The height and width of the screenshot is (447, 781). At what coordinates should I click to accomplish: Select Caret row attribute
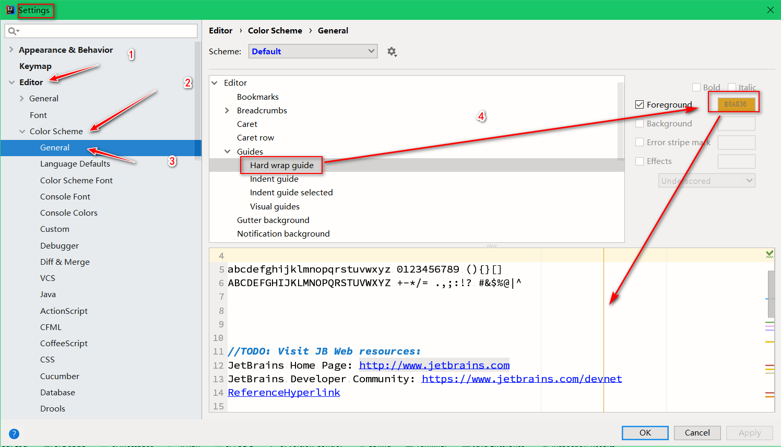tap(255, 137)
